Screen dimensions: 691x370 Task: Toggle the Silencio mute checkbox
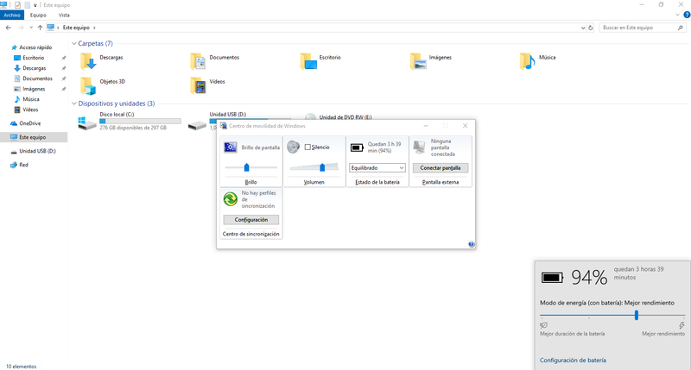coord(307,147)
